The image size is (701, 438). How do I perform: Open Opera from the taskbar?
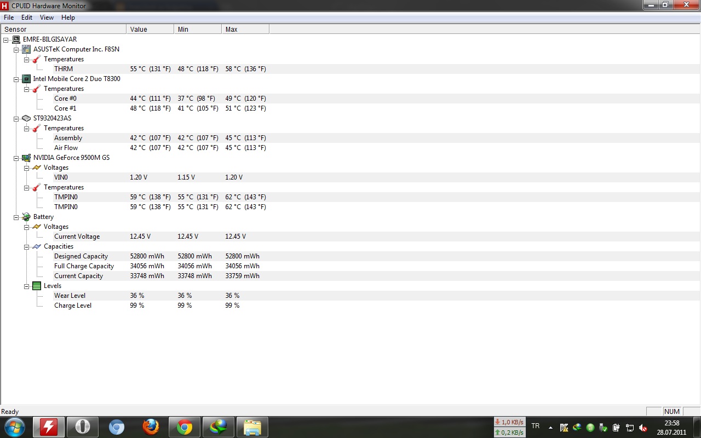pyautogui.click(x=83, y=427)
